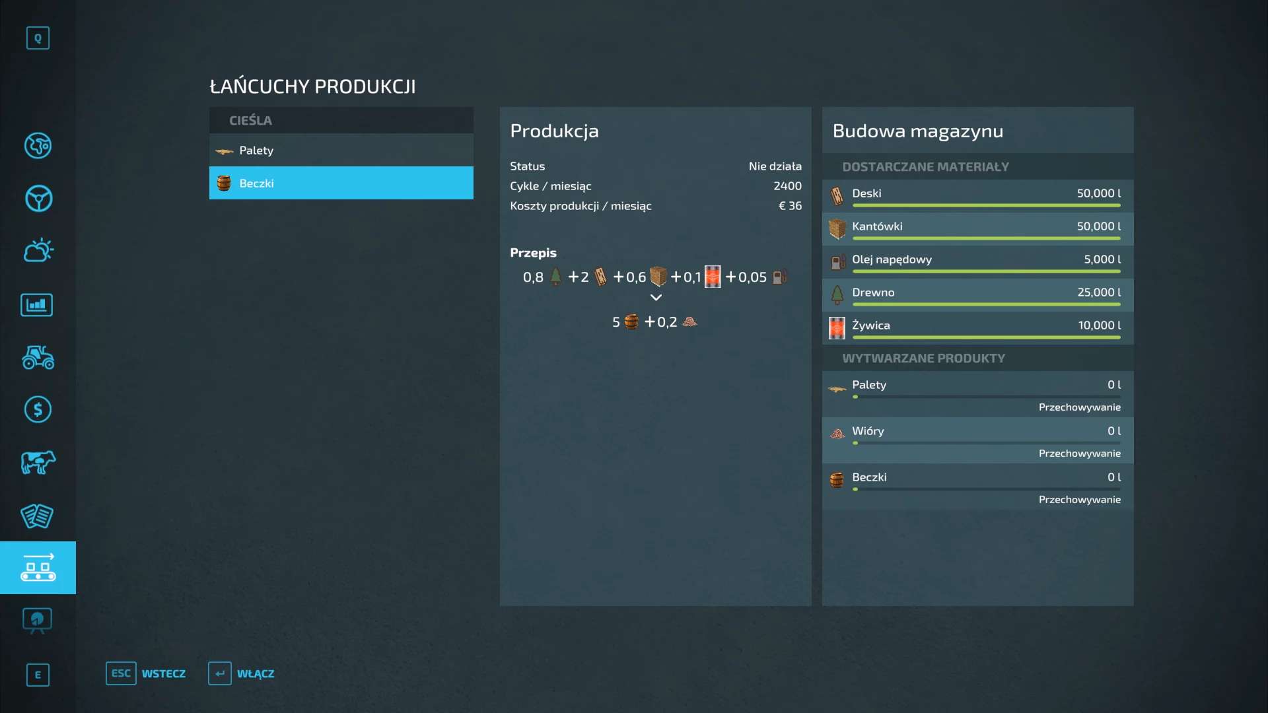Toggle Palety output mode Przechowywanie

[1079, 407]
